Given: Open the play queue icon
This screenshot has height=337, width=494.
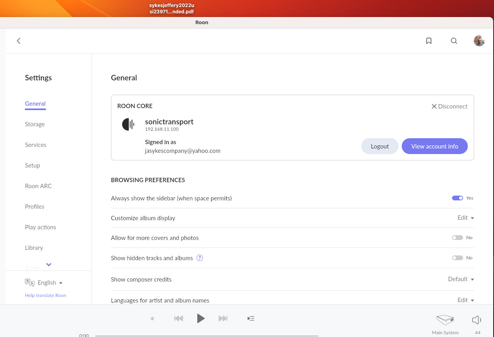Looking at the screenshot, I should pyautogui.click(x=251, y=318).
